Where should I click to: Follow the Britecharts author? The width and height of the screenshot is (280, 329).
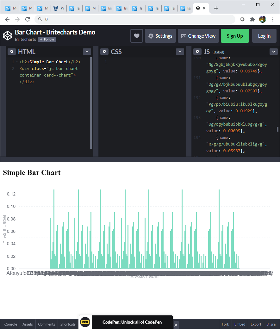click(x=47, y=39)
